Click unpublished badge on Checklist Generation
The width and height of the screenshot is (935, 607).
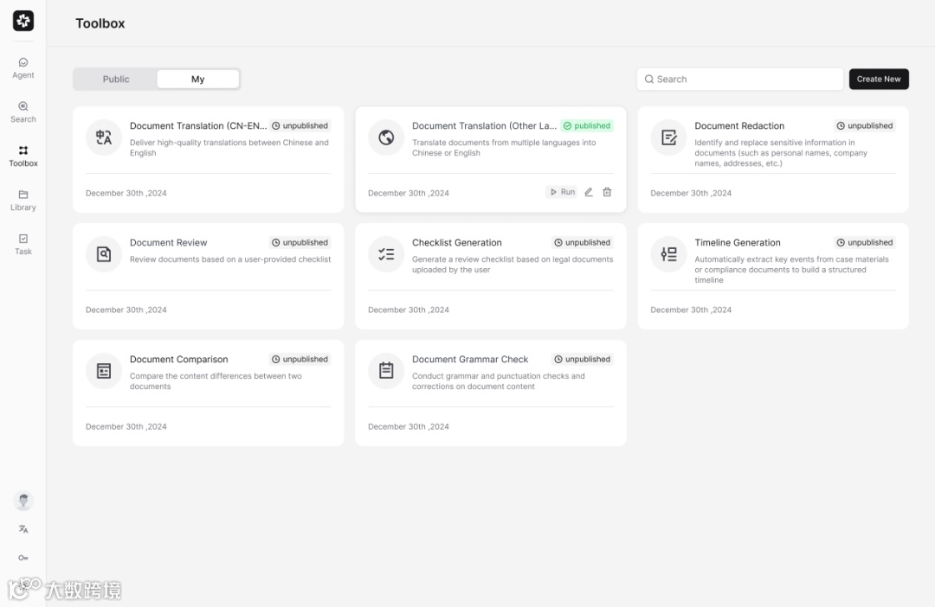(583, 242)
